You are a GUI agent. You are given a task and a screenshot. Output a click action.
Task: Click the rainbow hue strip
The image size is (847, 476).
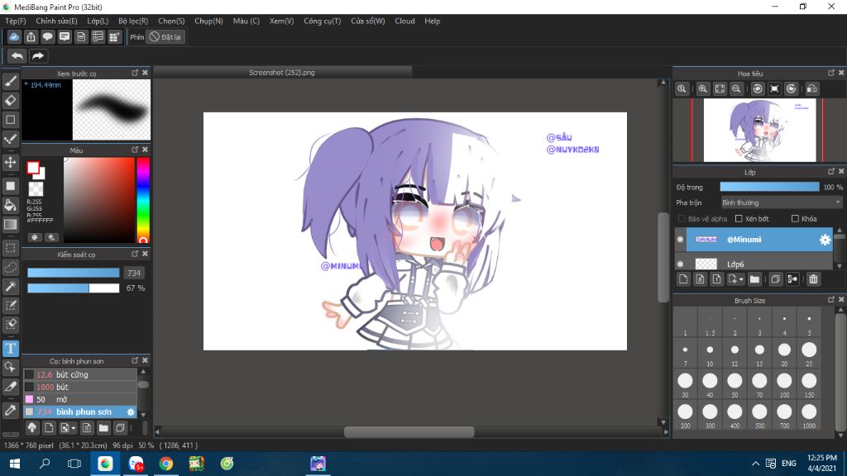pos(143,200)
